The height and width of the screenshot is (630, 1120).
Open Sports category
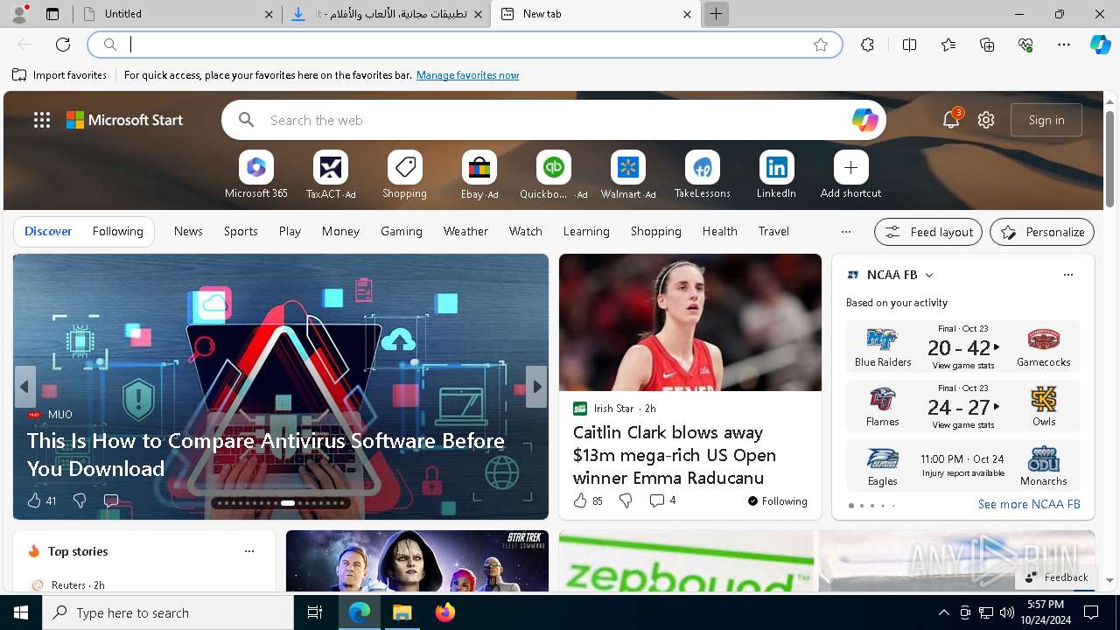(241, 231)
